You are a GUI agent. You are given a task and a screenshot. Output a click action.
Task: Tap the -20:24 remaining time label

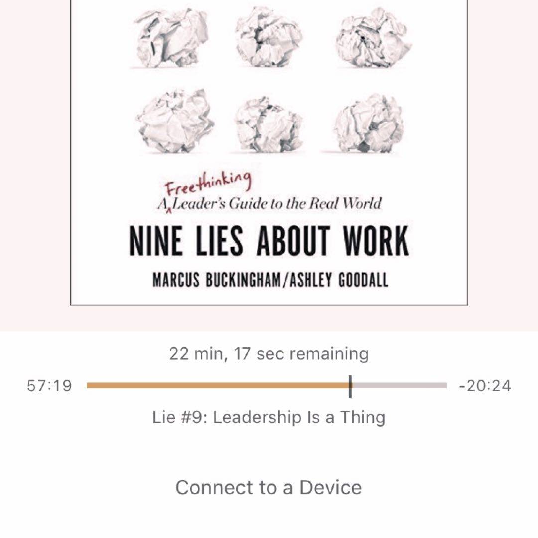click(485, 386)
